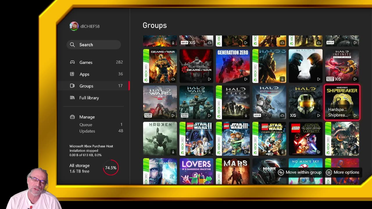Screen dimensions: 372x209
Task: Open the dICHIEF58 profile avatar
Action: click(74, 26)
